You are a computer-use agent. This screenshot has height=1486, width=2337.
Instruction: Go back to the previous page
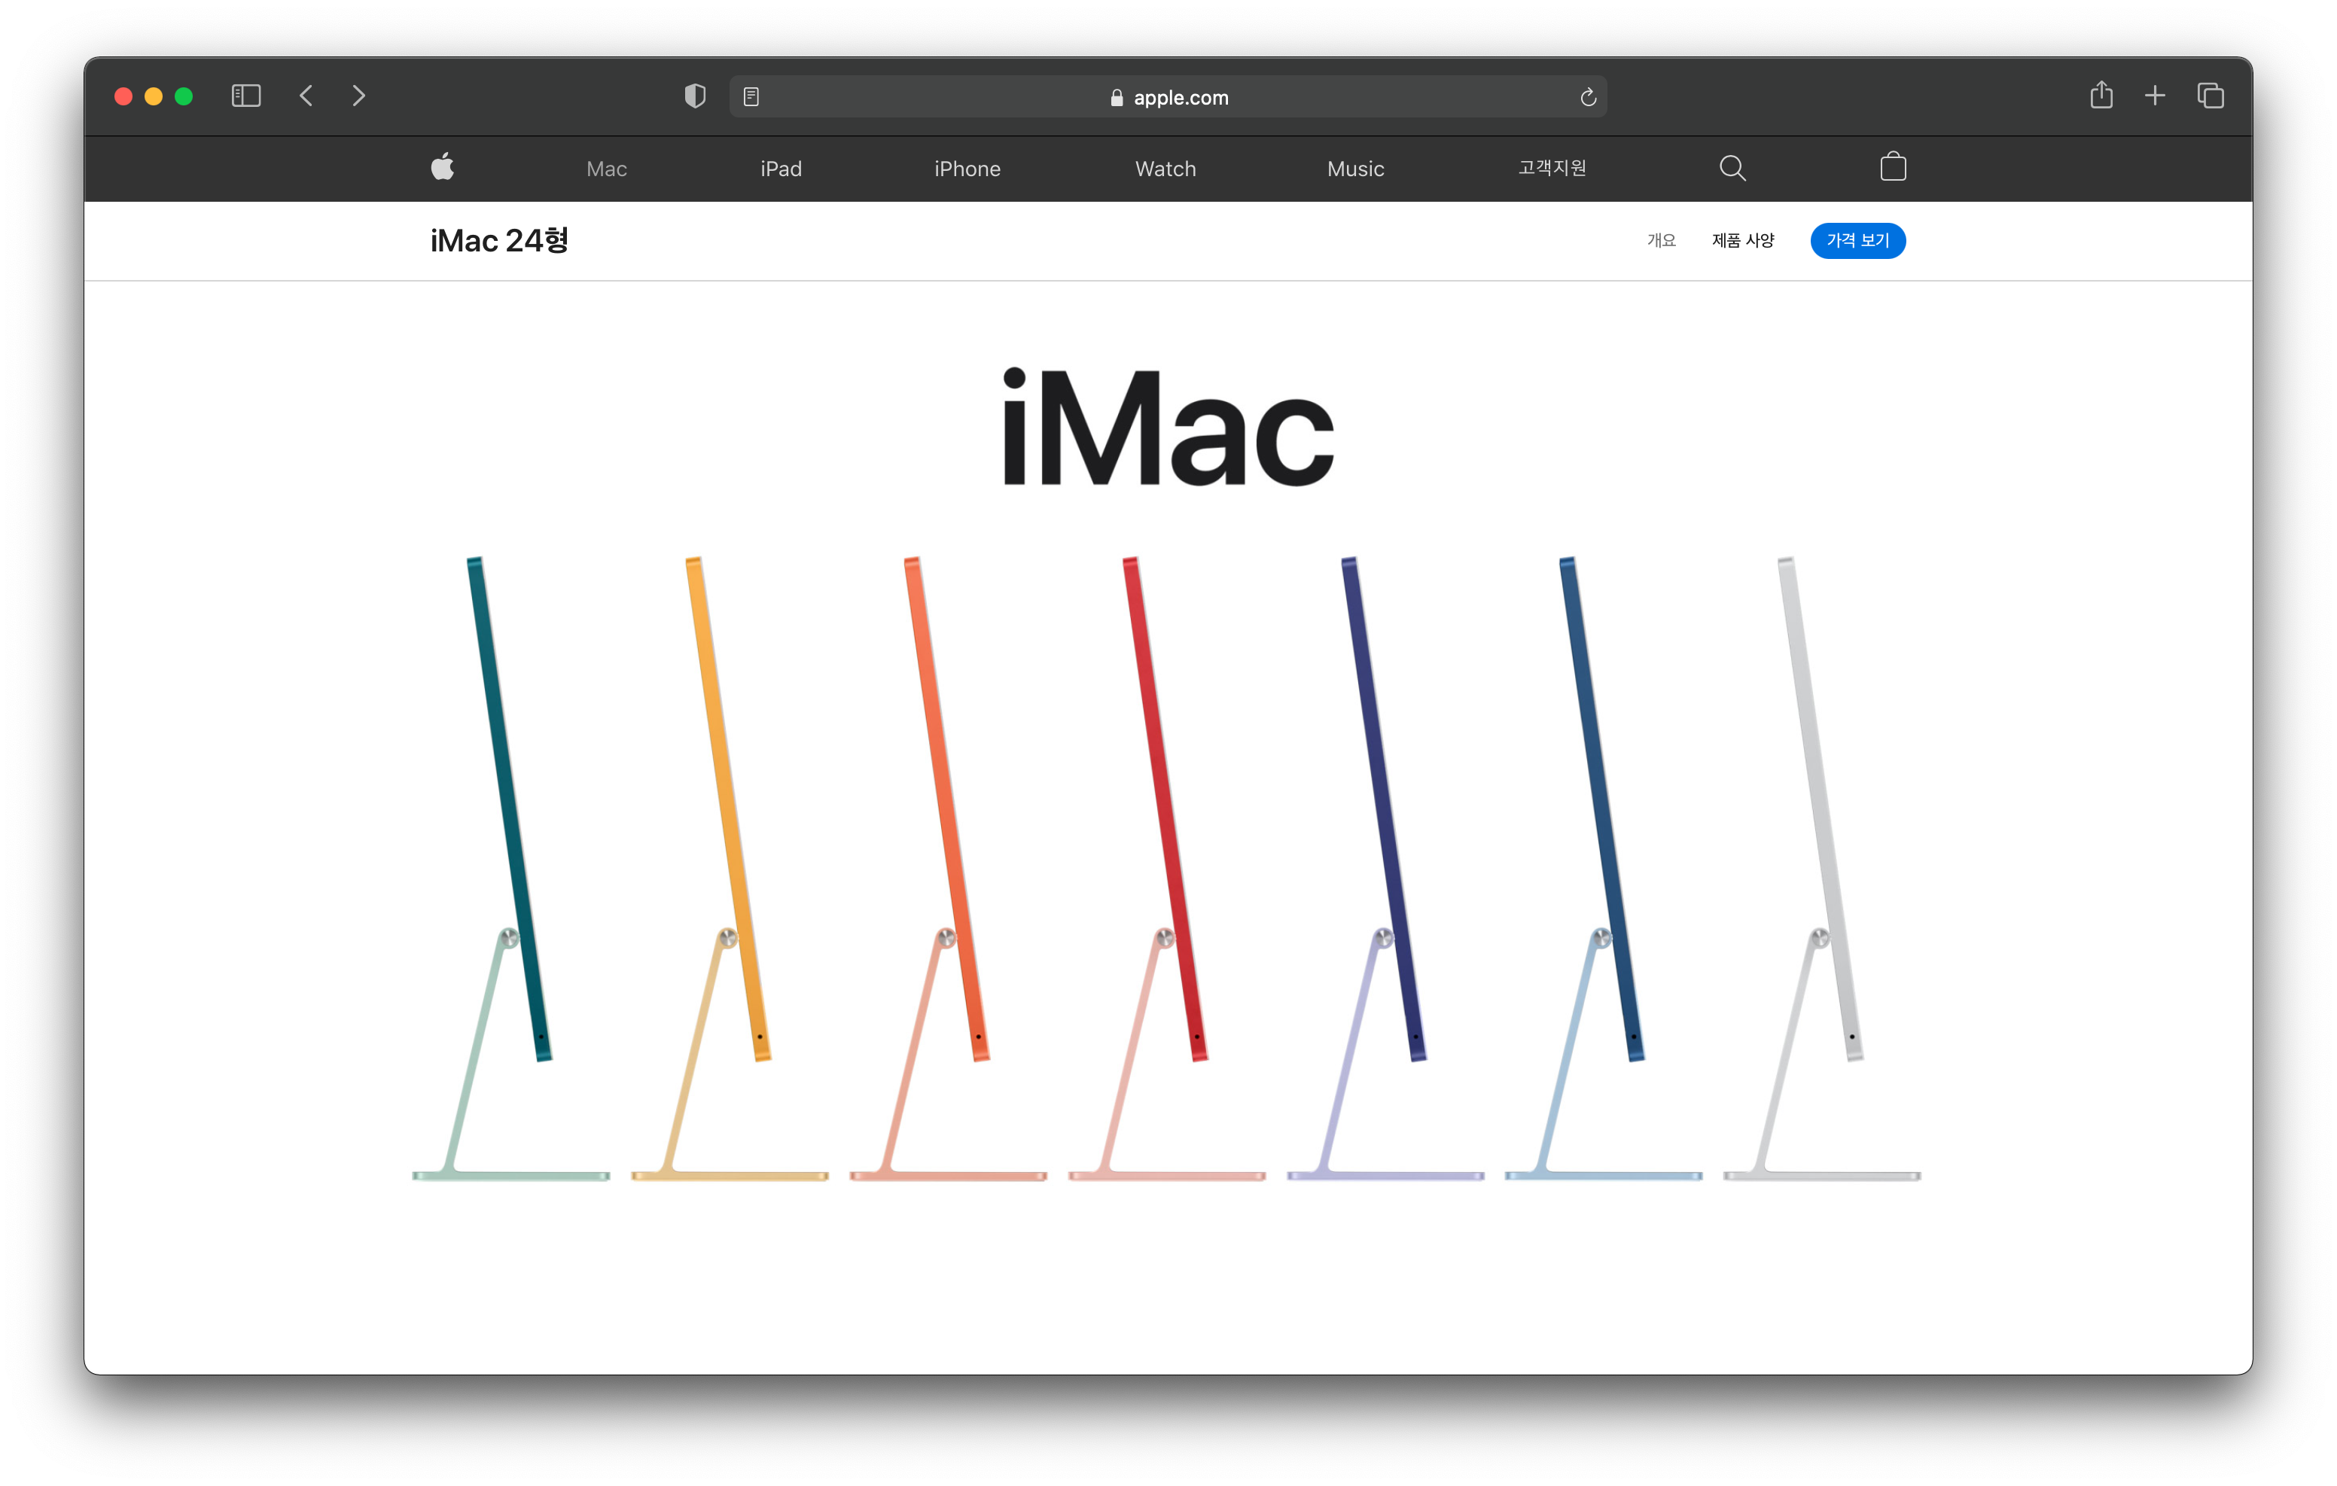[x=306, y=96]
